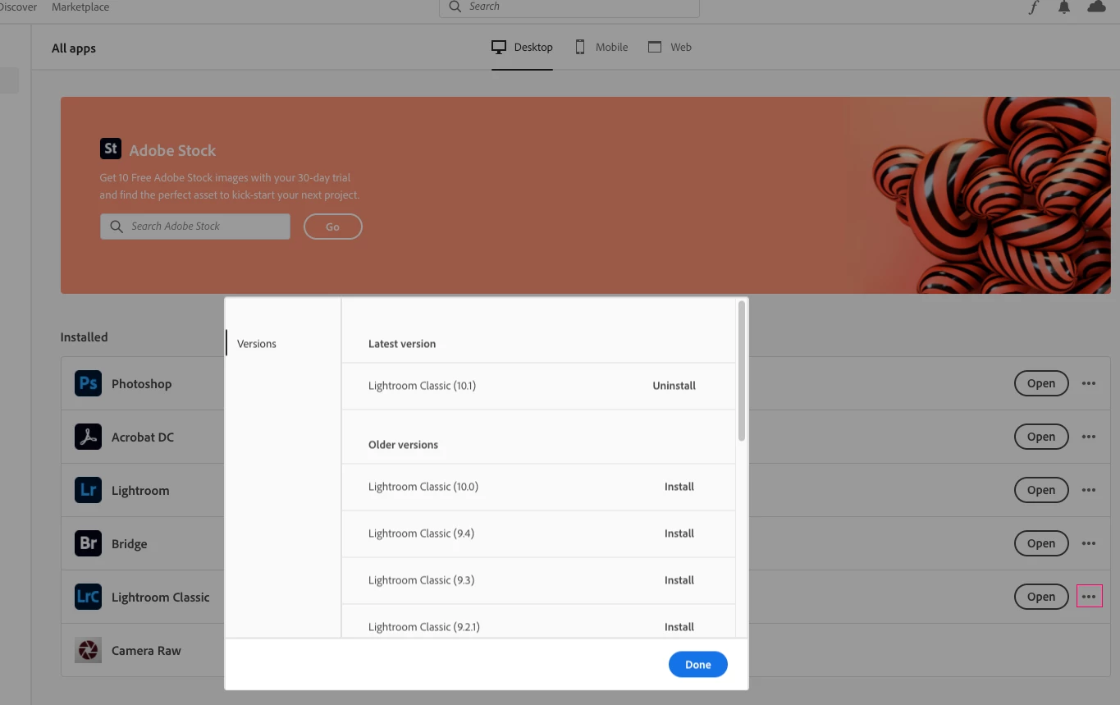
Task: Switch to the Mobile tab
Action: (601, 48)
